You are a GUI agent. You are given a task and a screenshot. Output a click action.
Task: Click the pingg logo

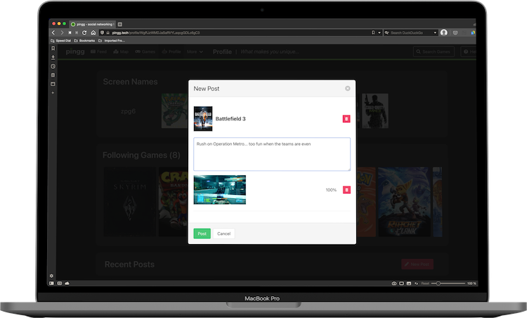(75, 51)
